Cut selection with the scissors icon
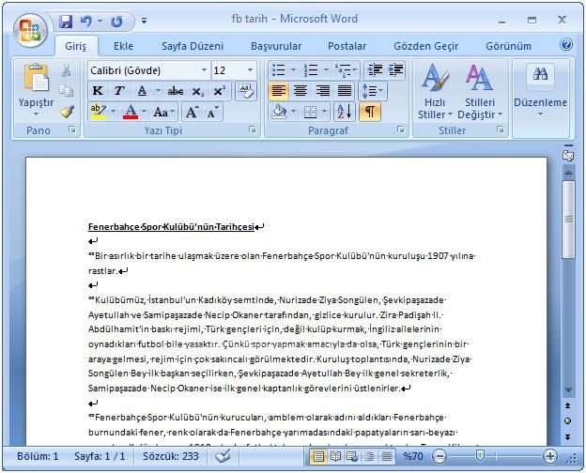 pyautogui.click(x=66, y=70)
